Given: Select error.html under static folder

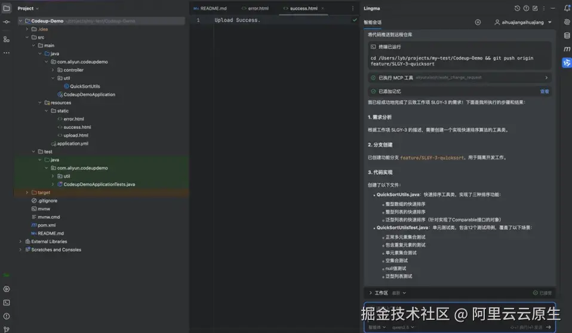Looking at the screenshot, I should tap(73, 119).
